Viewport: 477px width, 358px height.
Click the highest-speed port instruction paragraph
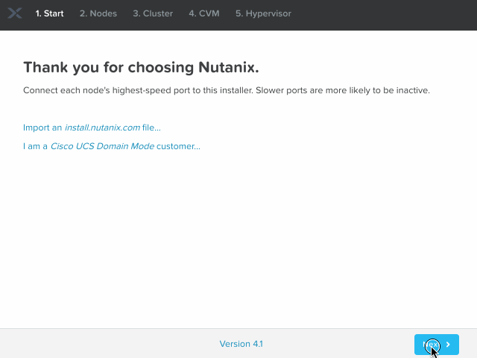pos(227,90)
